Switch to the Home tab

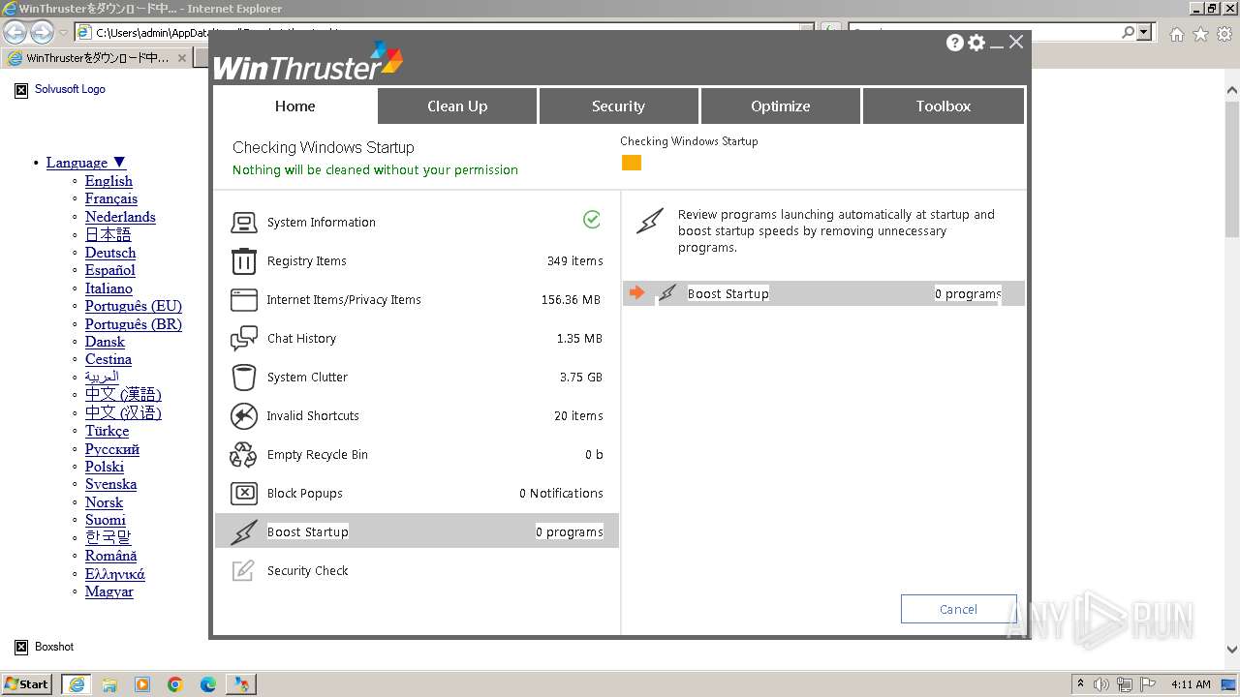tap(294, 106)
